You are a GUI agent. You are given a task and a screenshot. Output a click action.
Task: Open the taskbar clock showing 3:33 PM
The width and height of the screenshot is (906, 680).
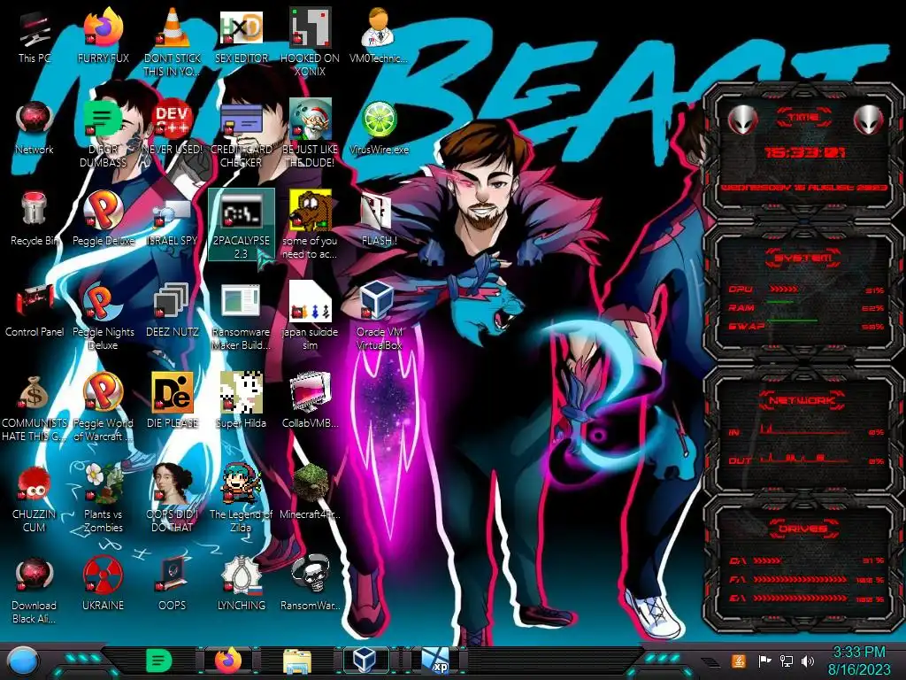tap(859, 661)
